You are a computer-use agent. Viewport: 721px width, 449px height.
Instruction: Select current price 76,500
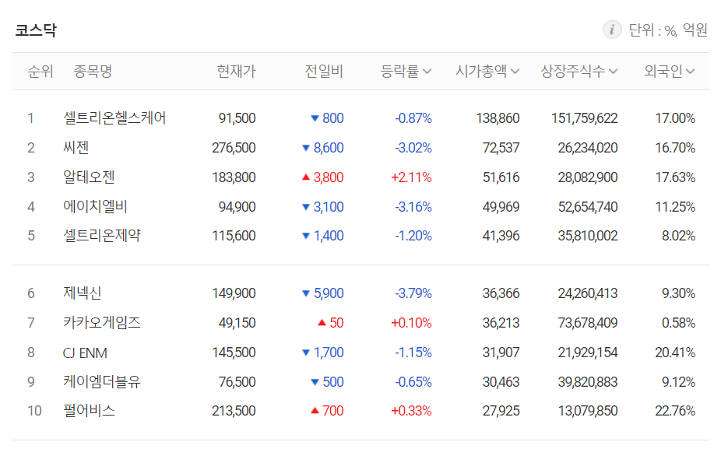(237, 382)
